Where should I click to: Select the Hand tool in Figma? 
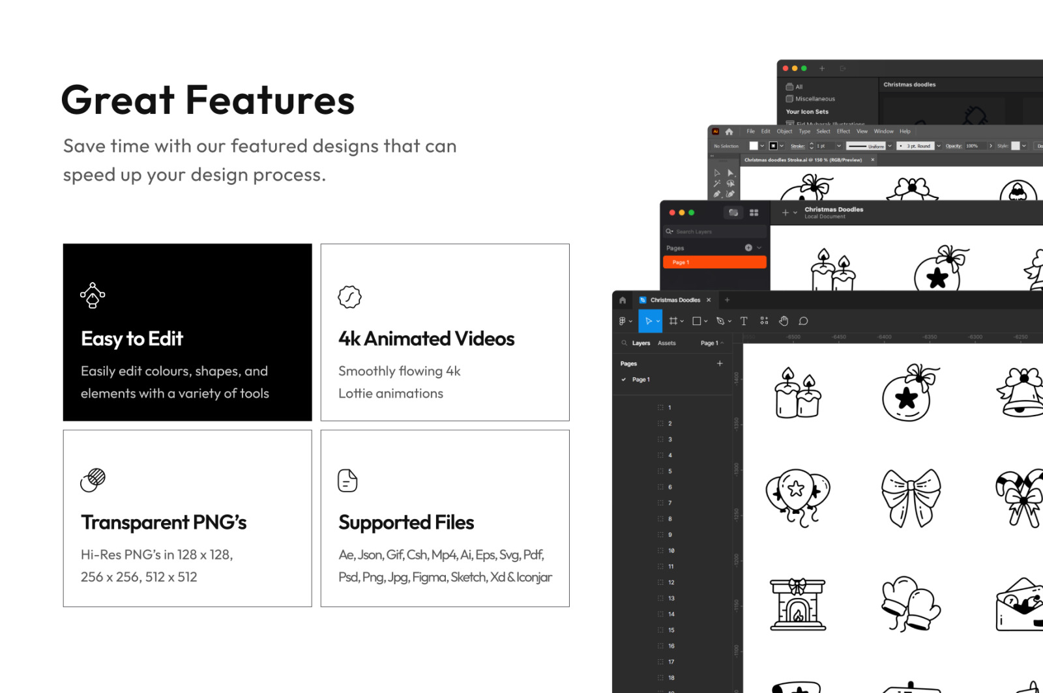click(784, 320)
